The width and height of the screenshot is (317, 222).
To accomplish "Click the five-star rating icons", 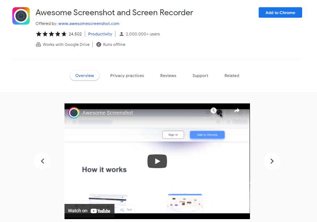I will 51,34.
